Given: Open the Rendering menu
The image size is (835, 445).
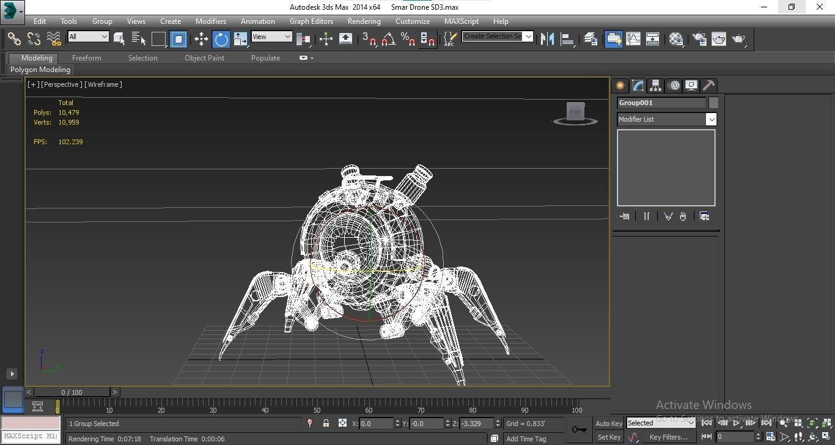Looking at the screenshot, I should pyautogui.click(x=364, y=21).
